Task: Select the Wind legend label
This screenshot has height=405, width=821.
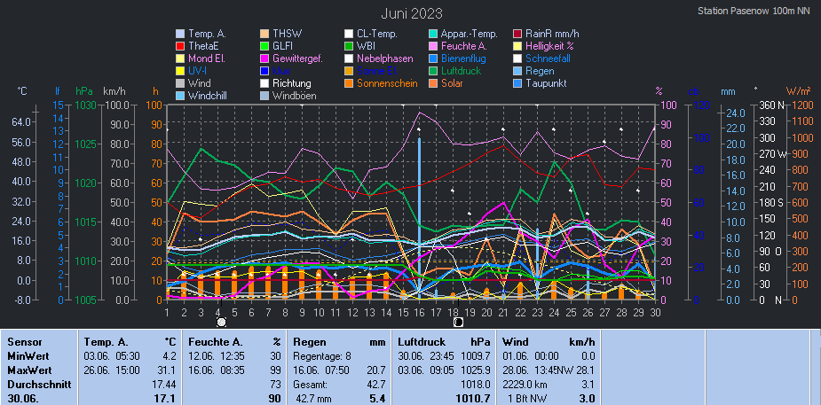Action: (200, 83)
